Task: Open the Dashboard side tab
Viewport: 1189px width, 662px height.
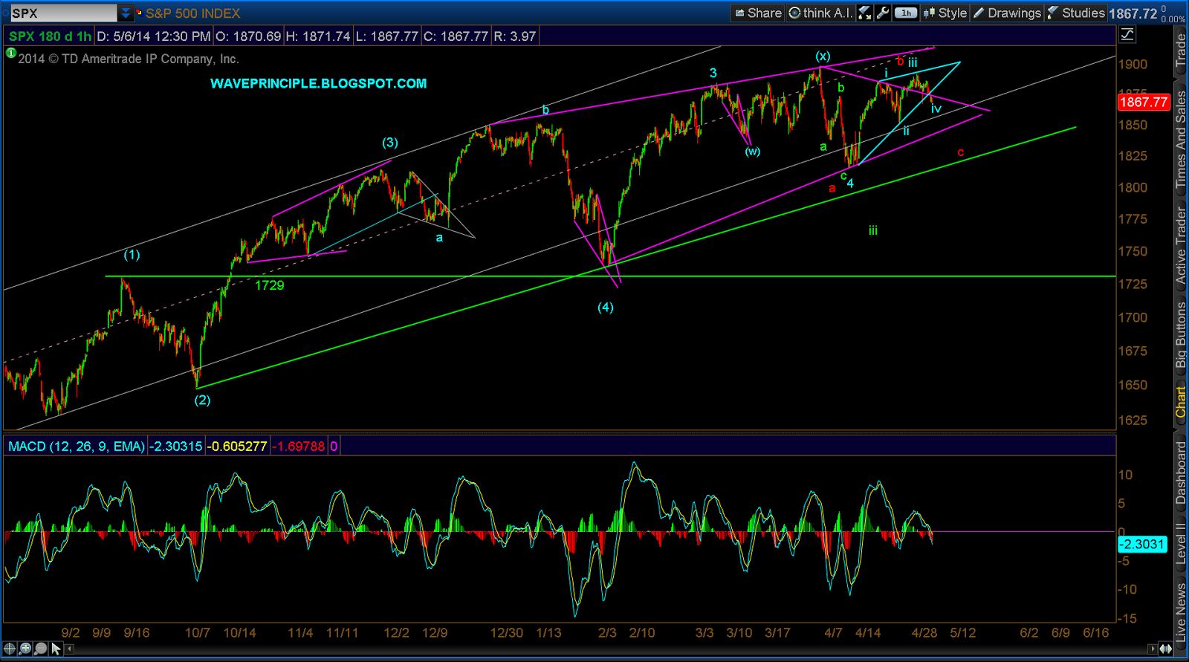Action: (x=1180, y=473)
